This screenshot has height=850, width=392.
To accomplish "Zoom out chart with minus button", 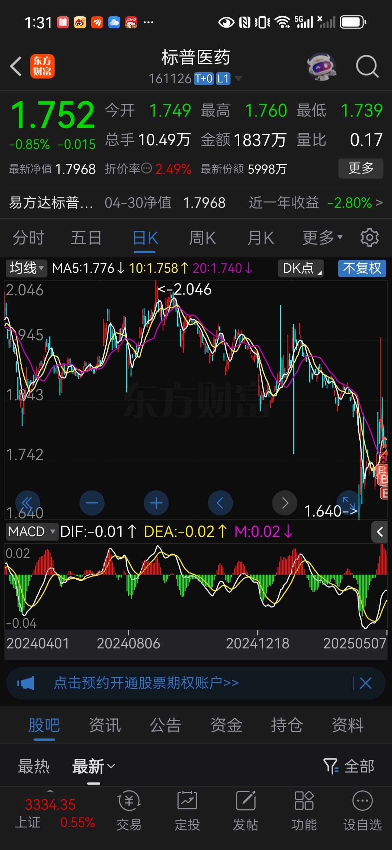I will click(92, 503).
